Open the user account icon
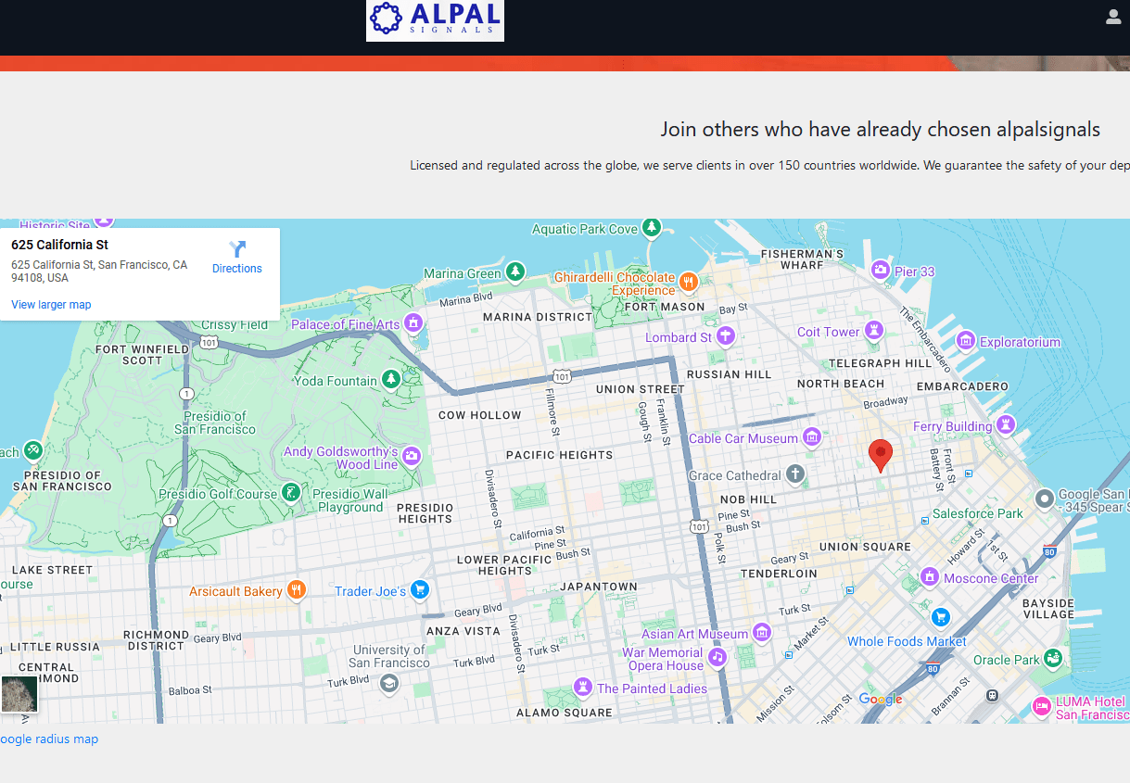The height and width of the screenshot is (783, 1130). (1114, 16)
